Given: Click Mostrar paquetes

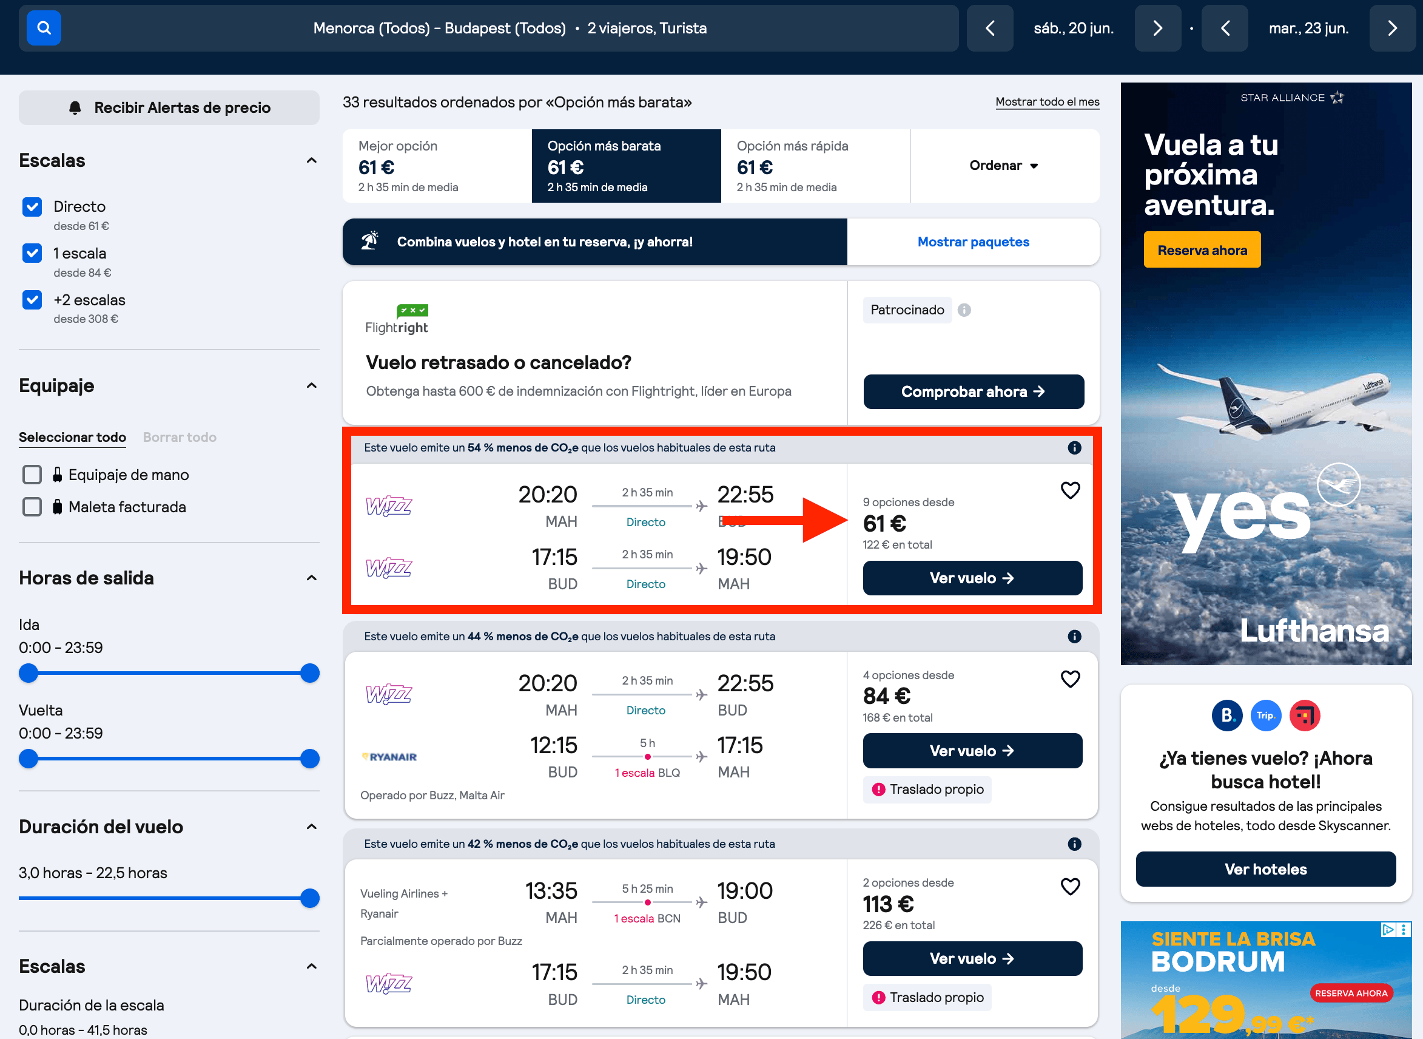Looking at the screenshot, I should [x=973, y=242].
